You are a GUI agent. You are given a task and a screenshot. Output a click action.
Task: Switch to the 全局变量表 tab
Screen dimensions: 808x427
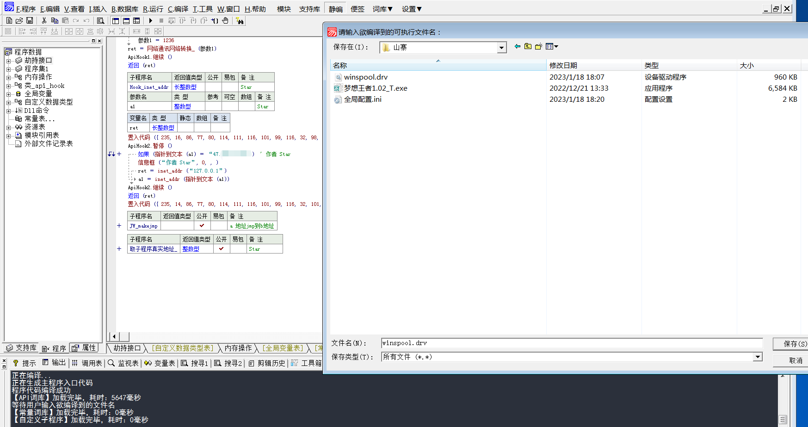pyautogui.click(x=283, y=348)
